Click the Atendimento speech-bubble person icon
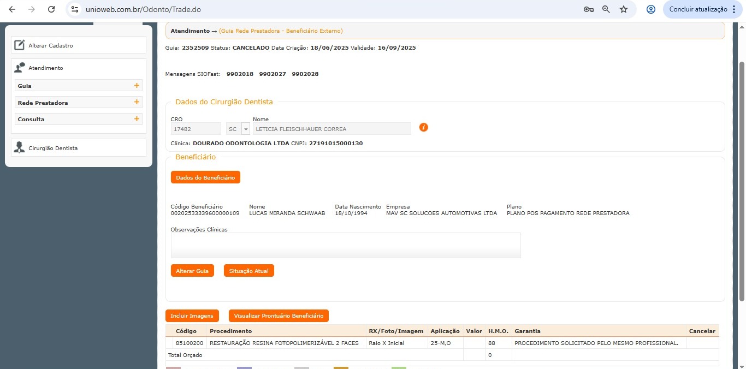This screenshot has width=746, height=369. [20, 68]
